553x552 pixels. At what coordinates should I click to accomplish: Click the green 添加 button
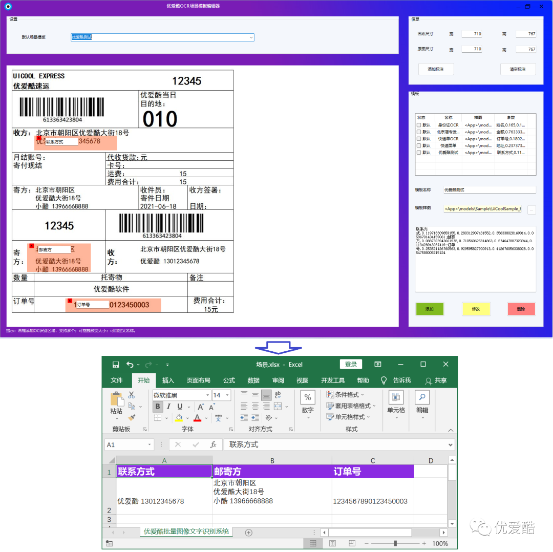[430, 309]
